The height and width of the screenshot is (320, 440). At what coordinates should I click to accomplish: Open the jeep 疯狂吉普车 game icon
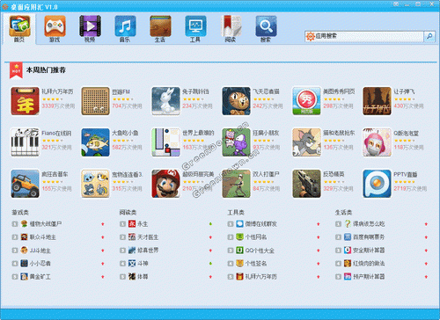(x=25, y=184)
